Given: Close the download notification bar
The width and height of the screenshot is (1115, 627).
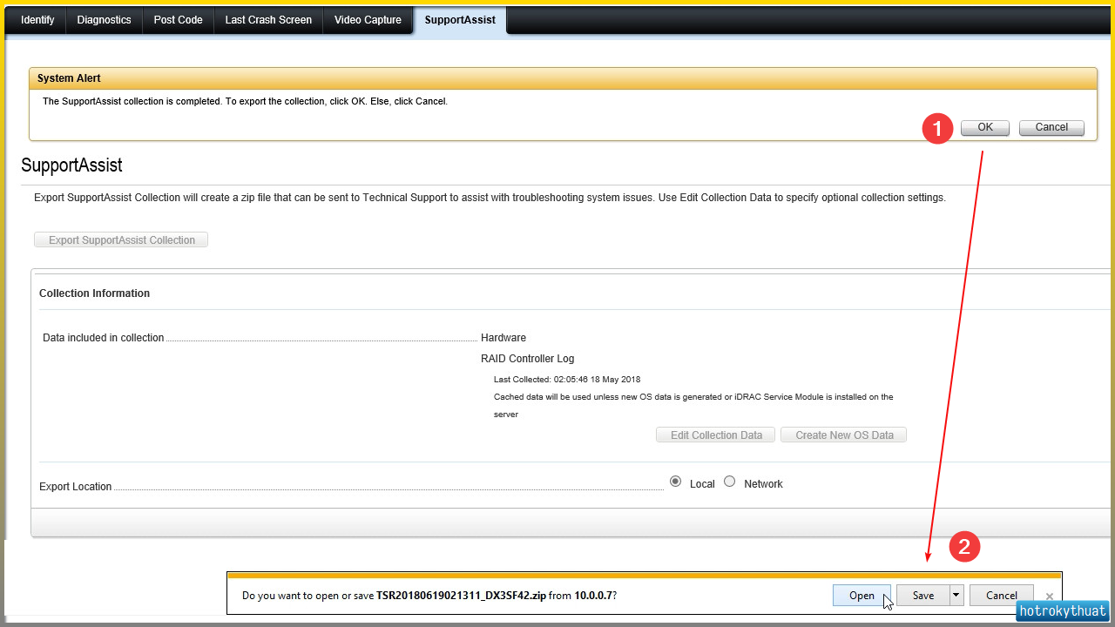Looking at the screenshot, I should [x=1050, y=597].
